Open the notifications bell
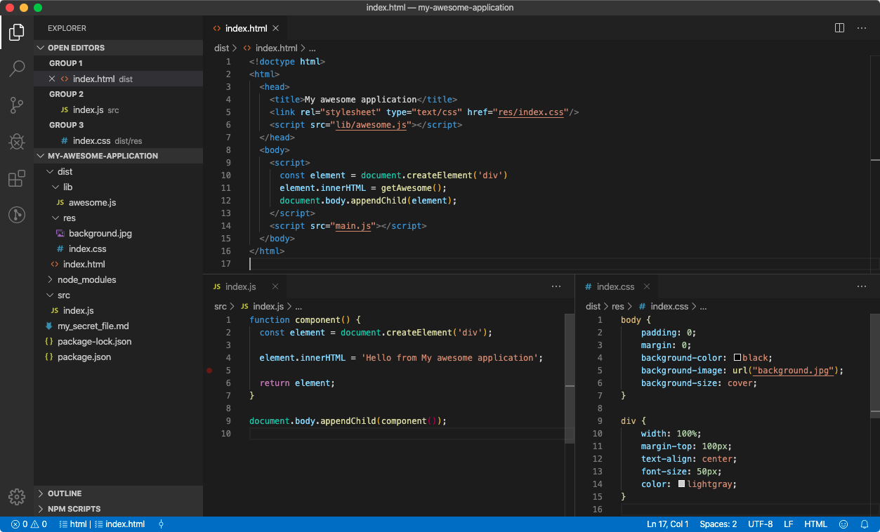 point(864,524)
